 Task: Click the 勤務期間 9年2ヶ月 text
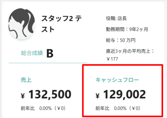[127, 29]
